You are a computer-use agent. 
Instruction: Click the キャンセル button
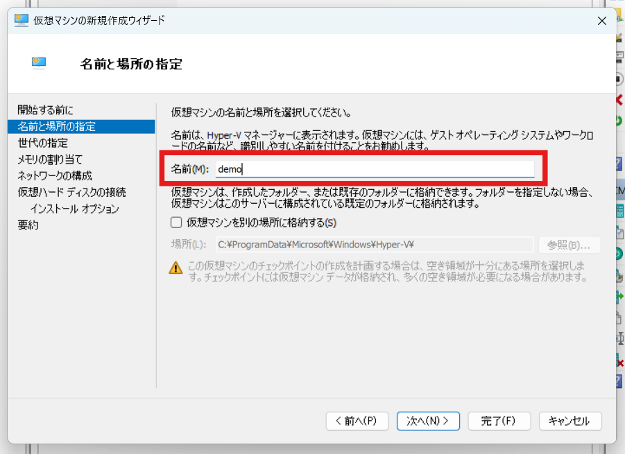[570, 421]
